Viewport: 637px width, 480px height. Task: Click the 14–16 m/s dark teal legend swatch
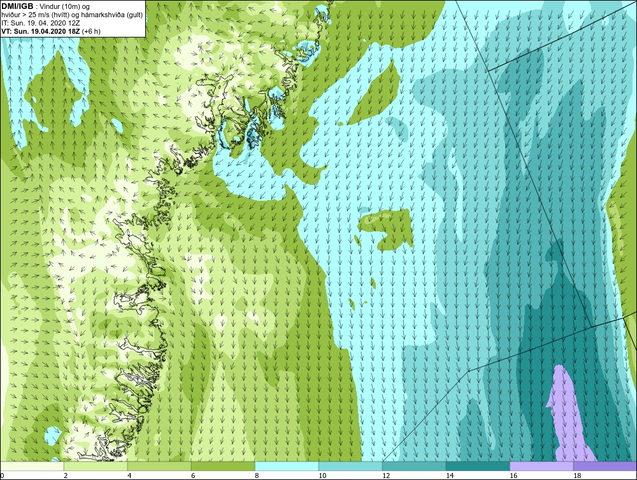click(x=478, y=466)
